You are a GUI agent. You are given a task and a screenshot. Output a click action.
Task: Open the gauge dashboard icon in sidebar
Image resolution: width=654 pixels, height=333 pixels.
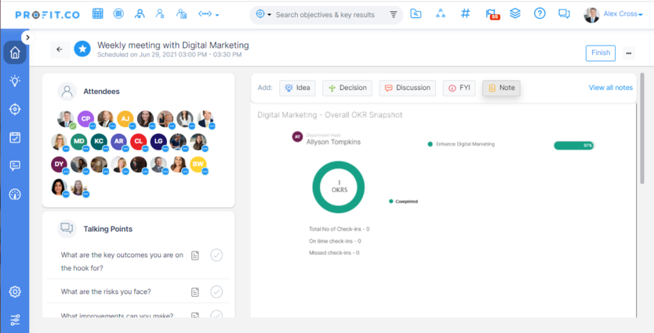click(x=15, y=194)
